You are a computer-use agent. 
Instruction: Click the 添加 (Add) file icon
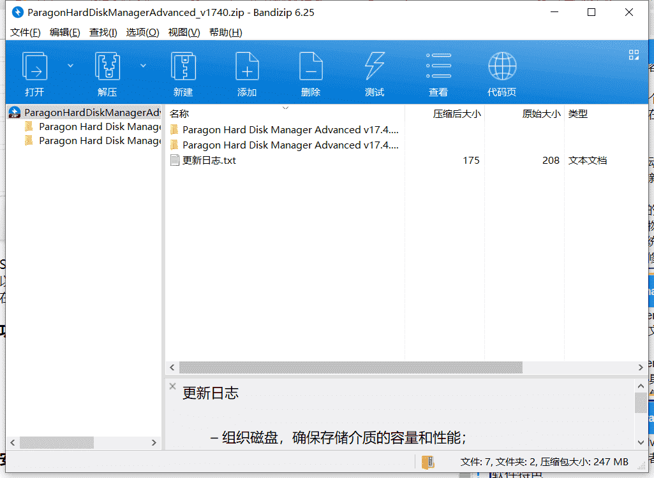coord(247,66)
